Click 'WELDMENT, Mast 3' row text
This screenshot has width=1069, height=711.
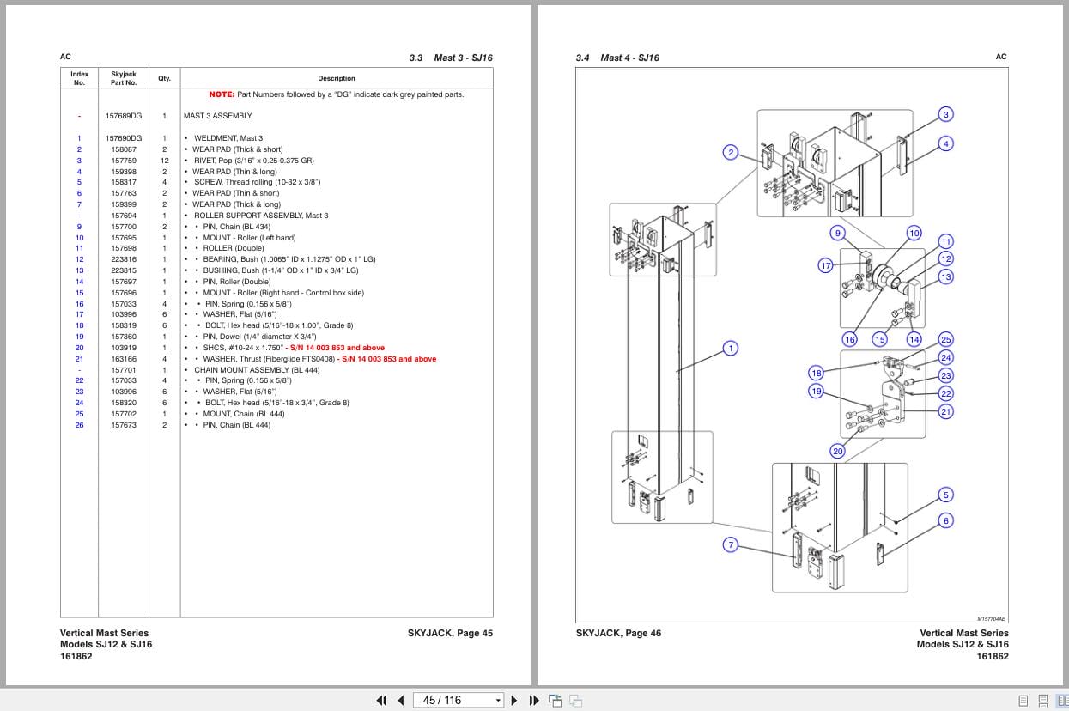(228, 138)
